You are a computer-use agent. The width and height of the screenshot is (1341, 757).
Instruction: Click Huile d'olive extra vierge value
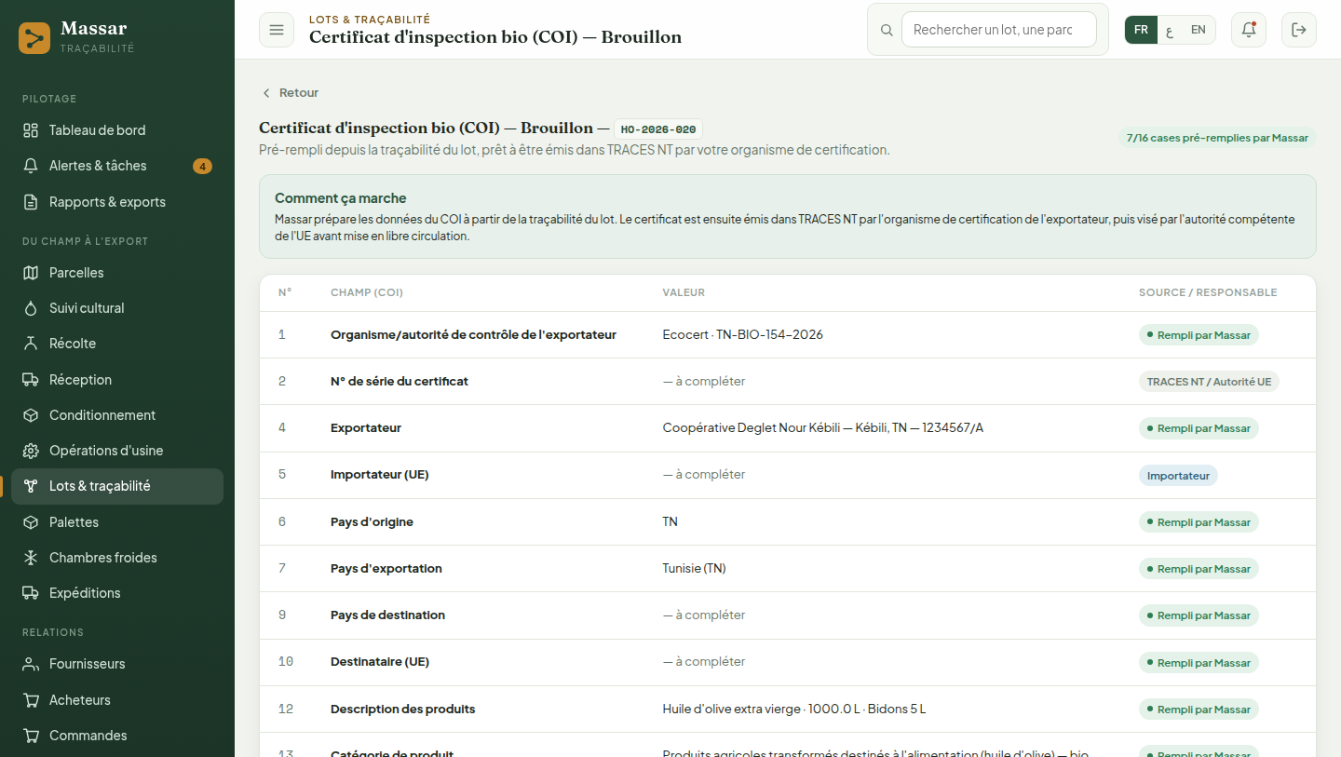794,710
